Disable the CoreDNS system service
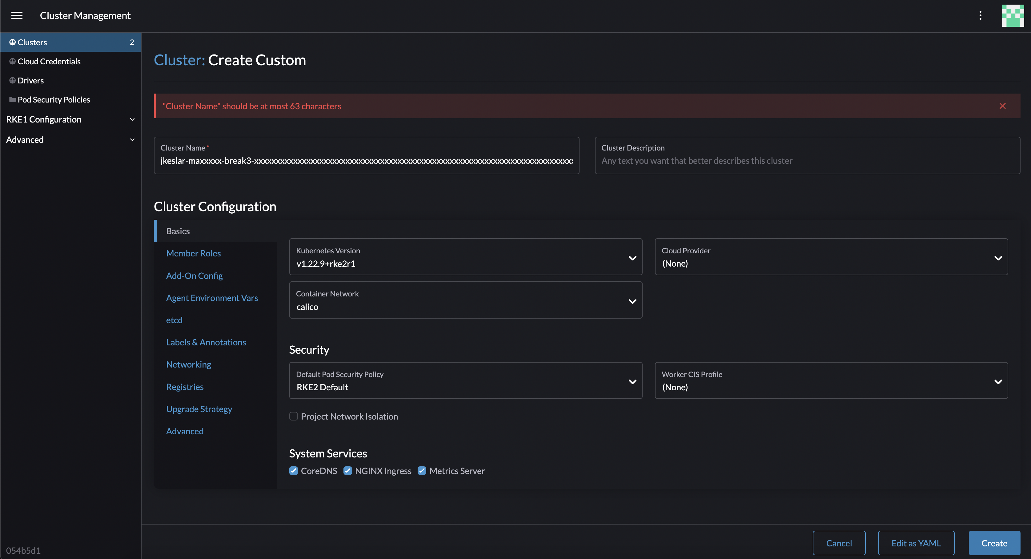 click(293, 471)
